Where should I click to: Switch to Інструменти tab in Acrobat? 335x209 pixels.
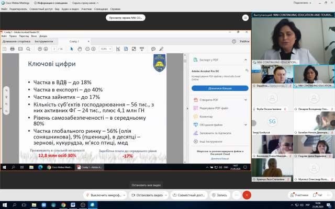coord(44,41)
